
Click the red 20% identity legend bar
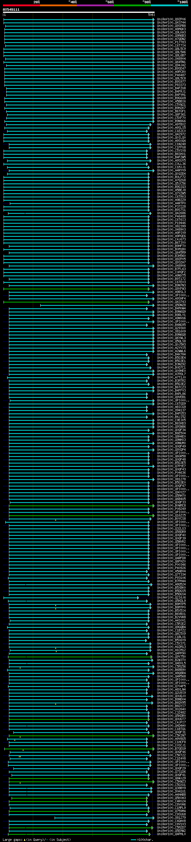click(21, 5)
